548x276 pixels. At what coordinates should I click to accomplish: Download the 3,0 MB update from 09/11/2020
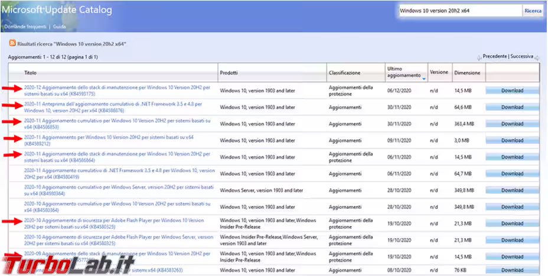[x=512, y=140]
